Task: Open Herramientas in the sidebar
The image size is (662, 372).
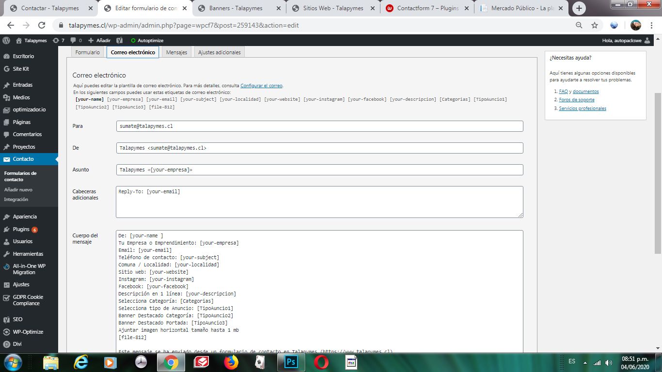Action: [29, 254]
